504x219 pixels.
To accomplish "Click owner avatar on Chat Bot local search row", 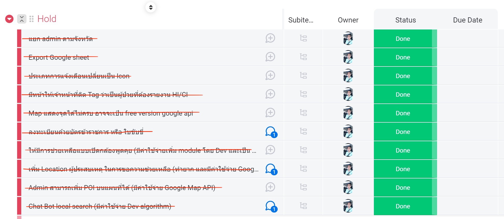I will 348,206.
